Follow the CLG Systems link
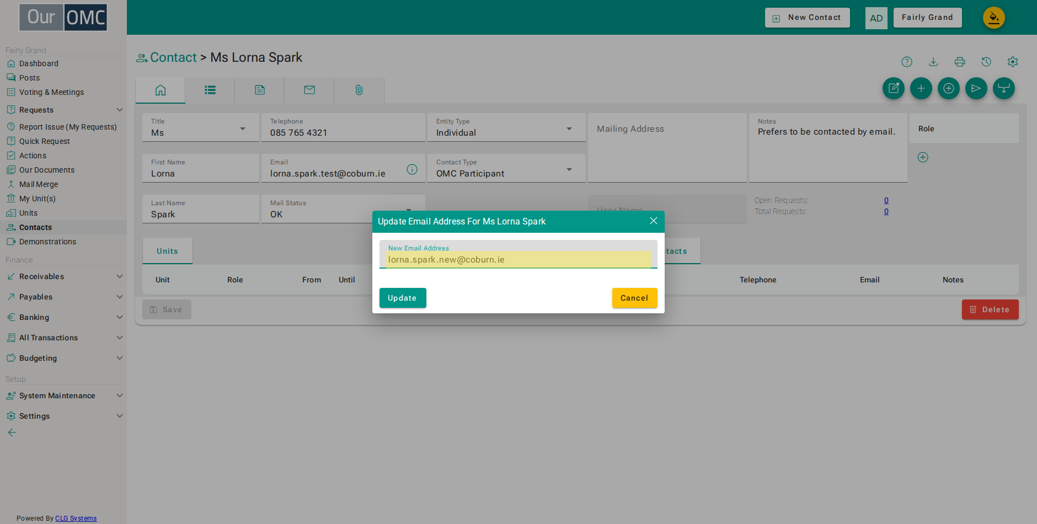The image size is (1037, 524). pyautogui.click(x=76, y=518)
